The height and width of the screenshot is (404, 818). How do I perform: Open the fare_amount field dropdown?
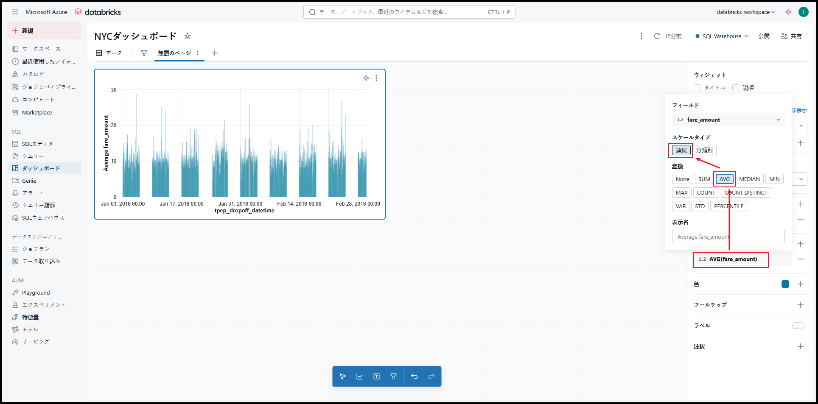(x=728, y=120)
